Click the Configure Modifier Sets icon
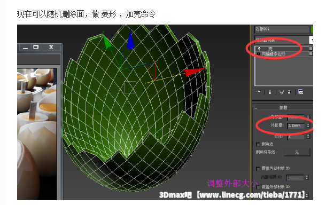The height and width of the screenshot is (205, 326). point(301,92)
